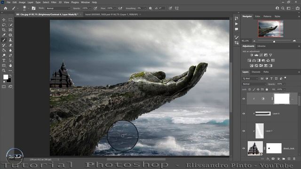The width and height of the screenshot is (301, 169).
Task: Select the Eraser tool
Action: click(10, 45)
